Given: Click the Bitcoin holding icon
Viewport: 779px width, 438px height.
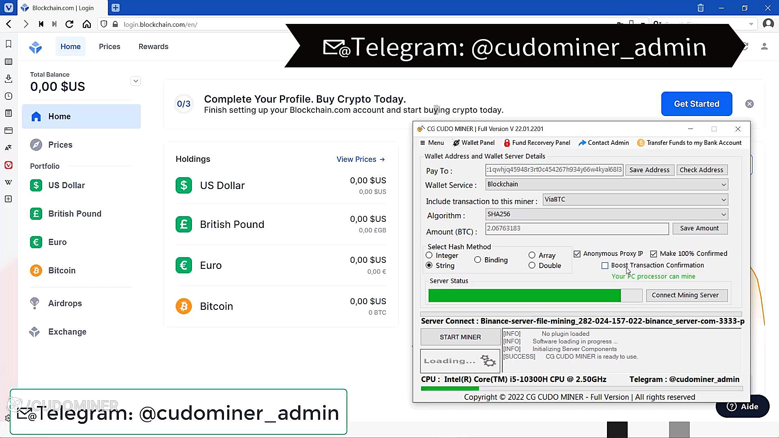Looking at the screenshot, I should [183, 306].
